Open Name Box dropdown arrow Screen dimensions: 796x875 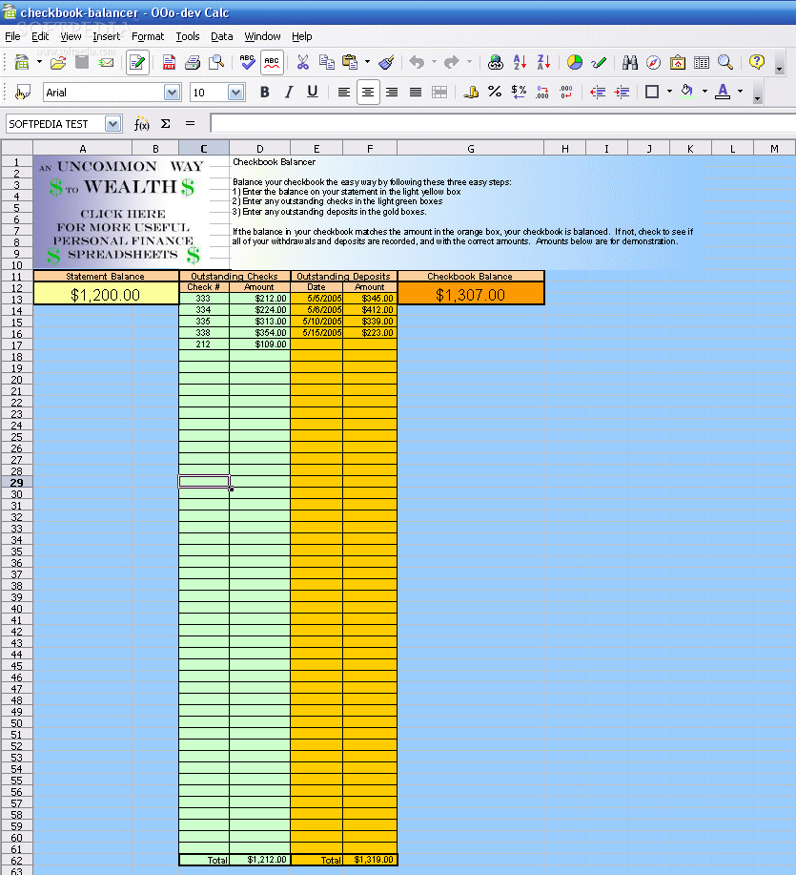tap(113, 124)
